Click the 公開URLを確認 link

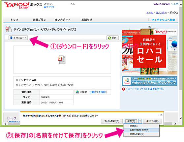pos(97,92)
